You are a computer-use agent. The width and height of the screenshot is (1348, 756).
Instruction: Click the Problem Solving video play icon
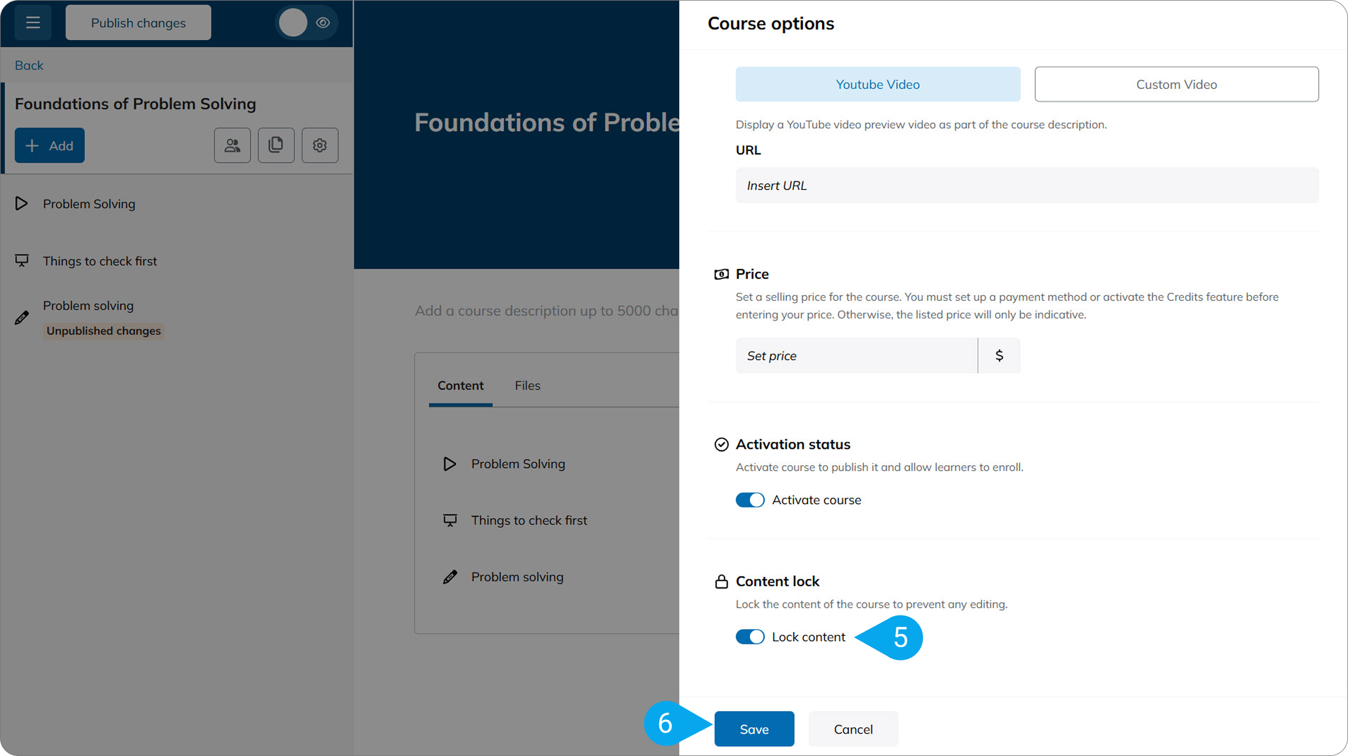(x=22, y=204)
